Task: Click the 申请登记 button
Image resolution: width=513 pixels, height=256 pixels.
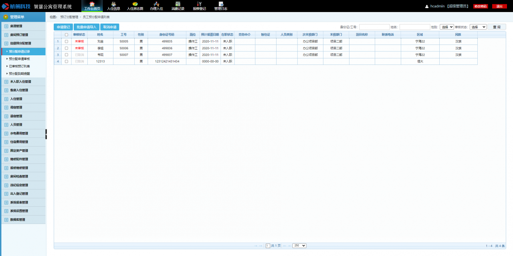Action: (x=63, y=27)
